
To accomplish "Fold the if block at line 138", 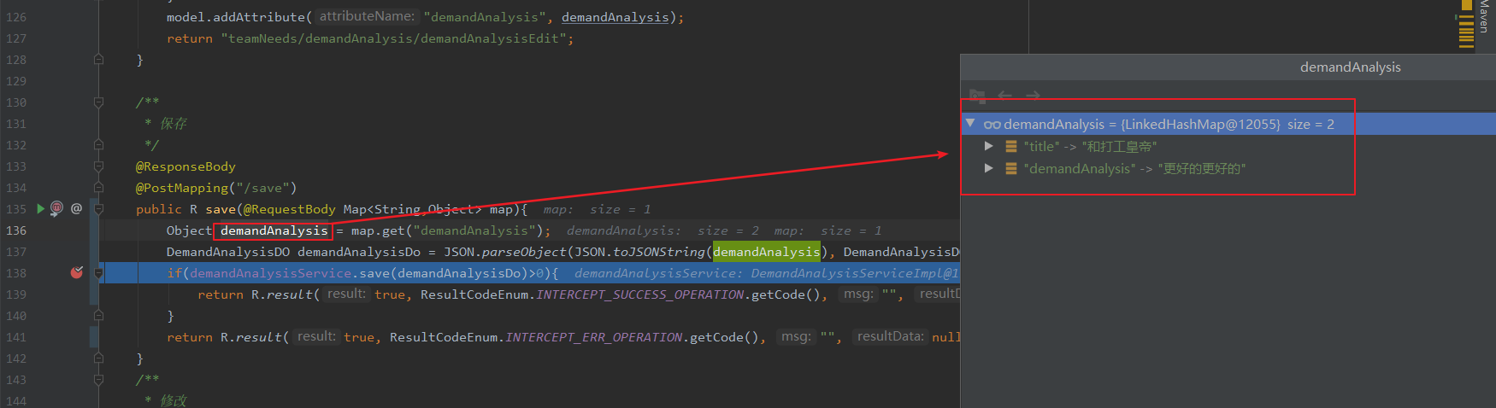I will coord(98,273).
